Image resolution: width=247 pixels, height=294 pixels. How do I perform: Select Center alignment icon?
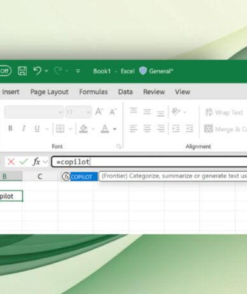[x=147, y=129]
